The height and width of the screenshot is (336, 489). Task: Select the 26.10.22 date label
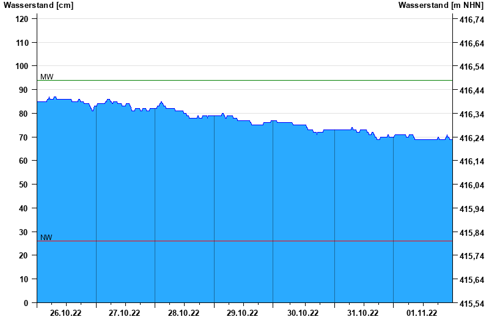(65, 313)
